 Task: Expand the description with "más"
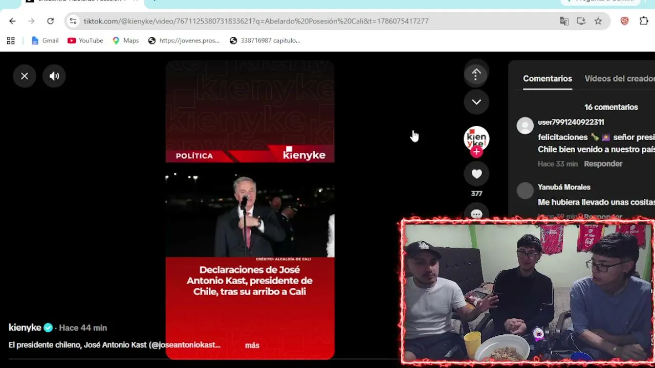click(x=252, y=346)
